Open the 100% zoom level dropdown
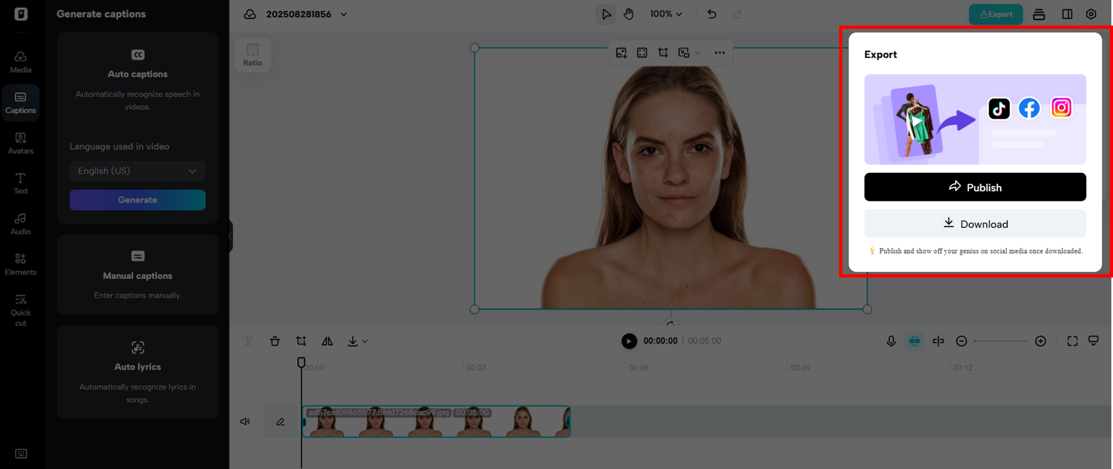Screen dimensions: 1113x469 tap(666, 14)
